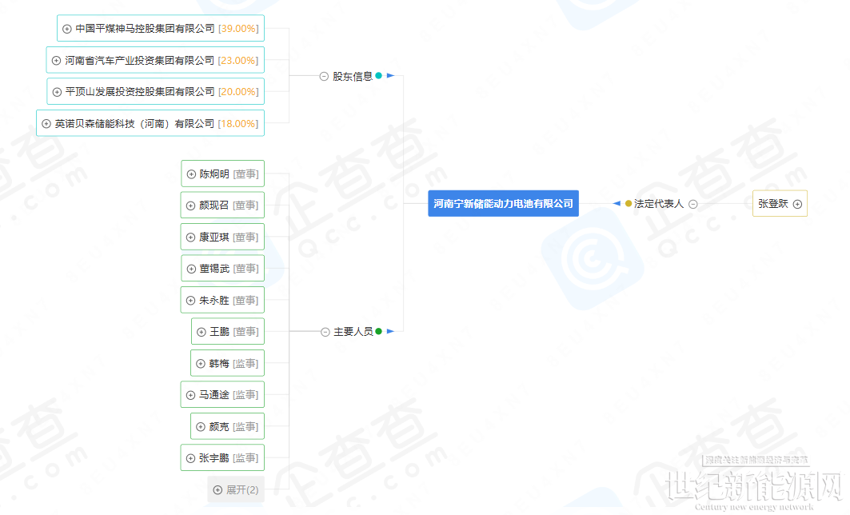Collapse the 主要人员 branch with minus icon

click(x=325, y=332)
